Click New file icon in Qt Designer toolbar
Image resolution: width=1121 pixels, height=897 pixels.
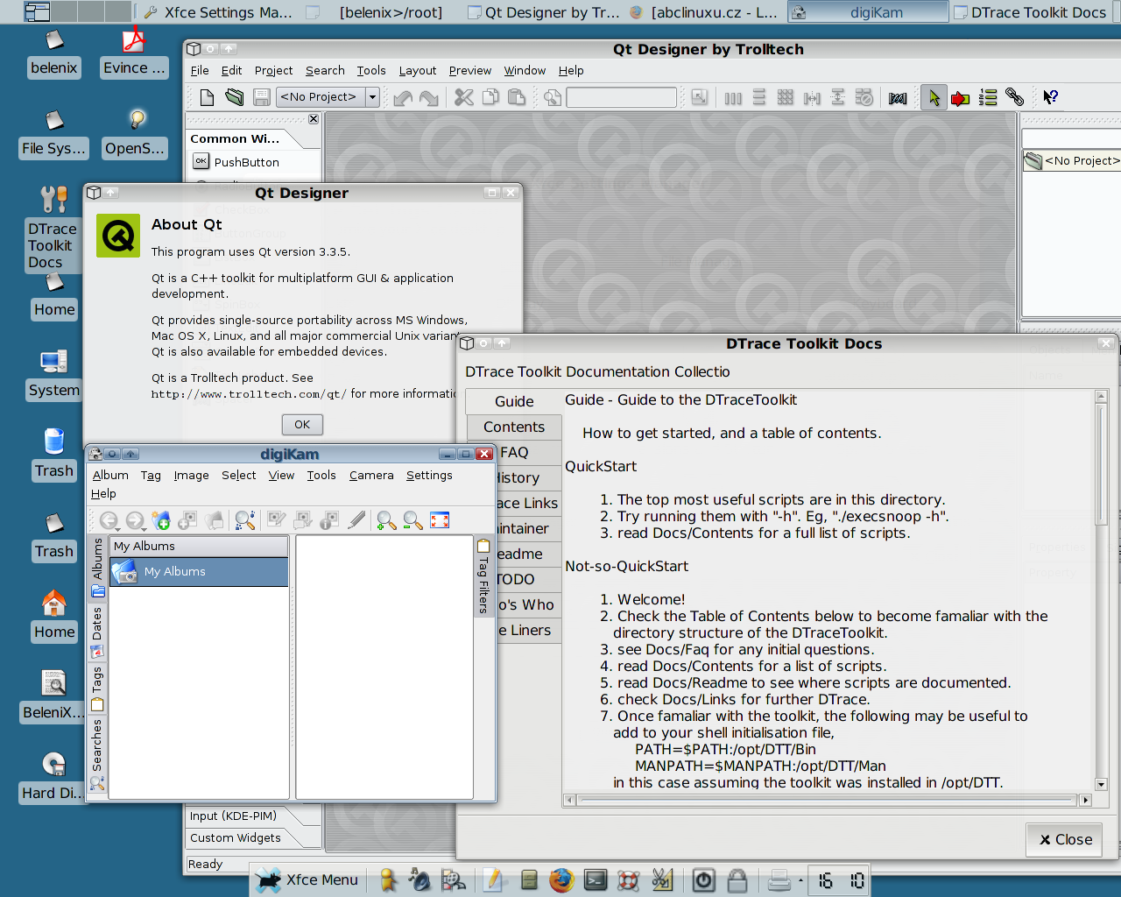pyautogui.click(x=207, y=97)
